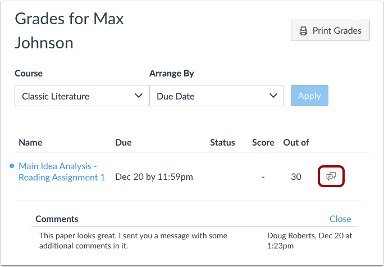Close the Comments section
The width and height of the screenshot is (384, 267).
(340, 219)
